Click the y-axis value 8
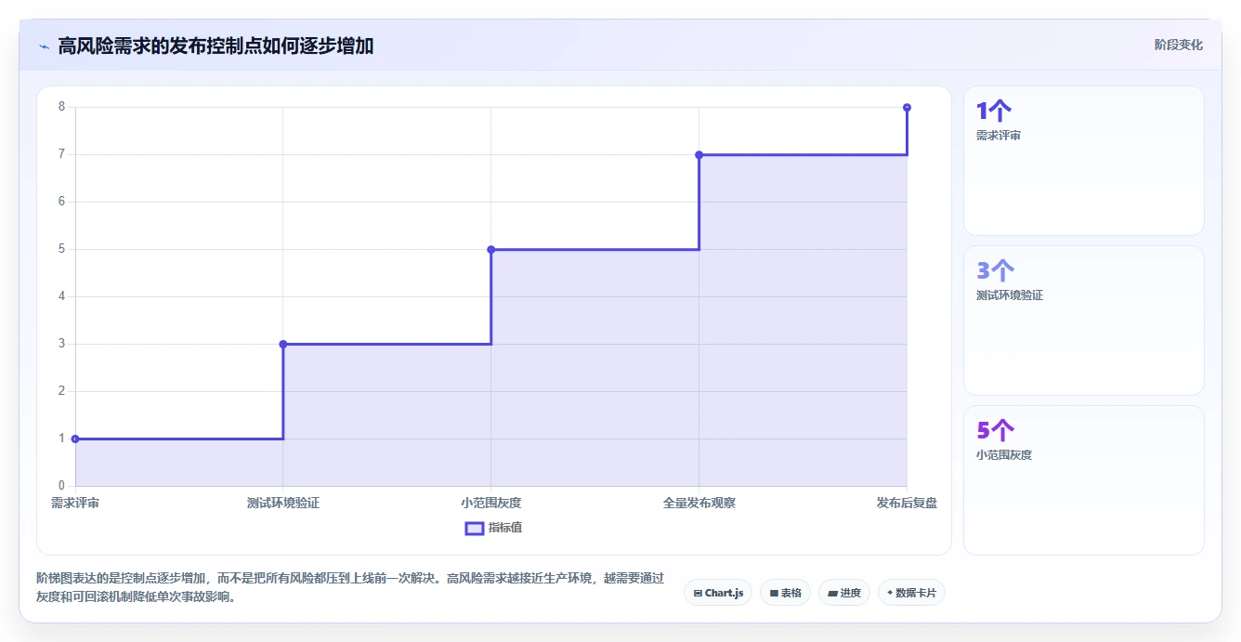The image size is (1241, 642). (61, 107)
